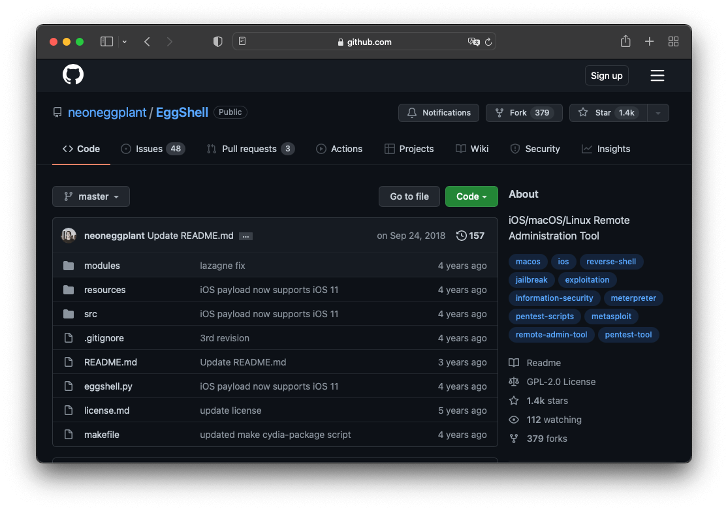Open the Pull requests tab
The height and width of the screenshot is (511, 728).
[250, 149]
